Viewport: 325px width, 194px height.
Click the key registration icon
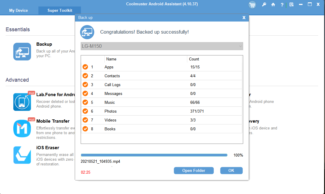pos(264,4)
